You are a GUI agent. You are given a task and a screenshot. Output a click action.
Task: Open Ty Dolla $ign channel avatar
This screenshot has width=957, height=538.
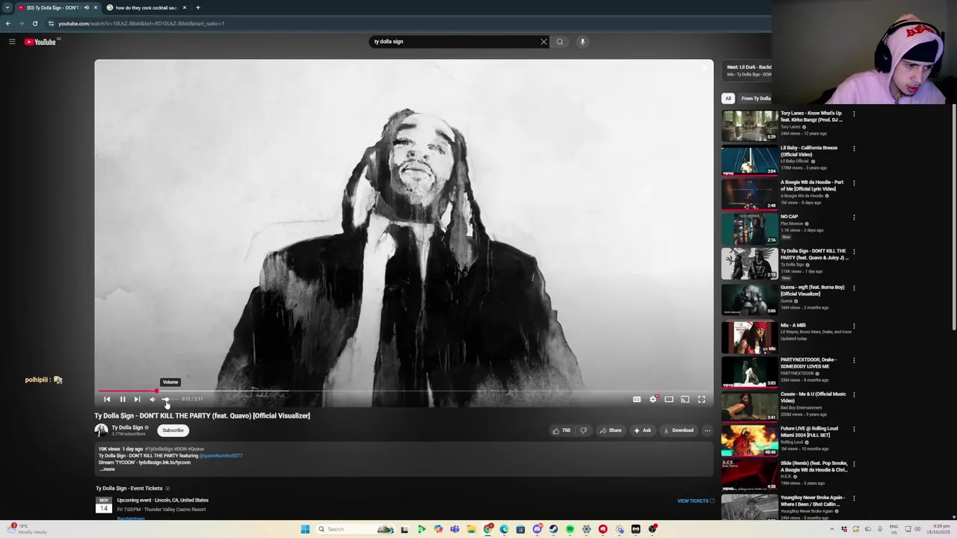tap(101, 430)
